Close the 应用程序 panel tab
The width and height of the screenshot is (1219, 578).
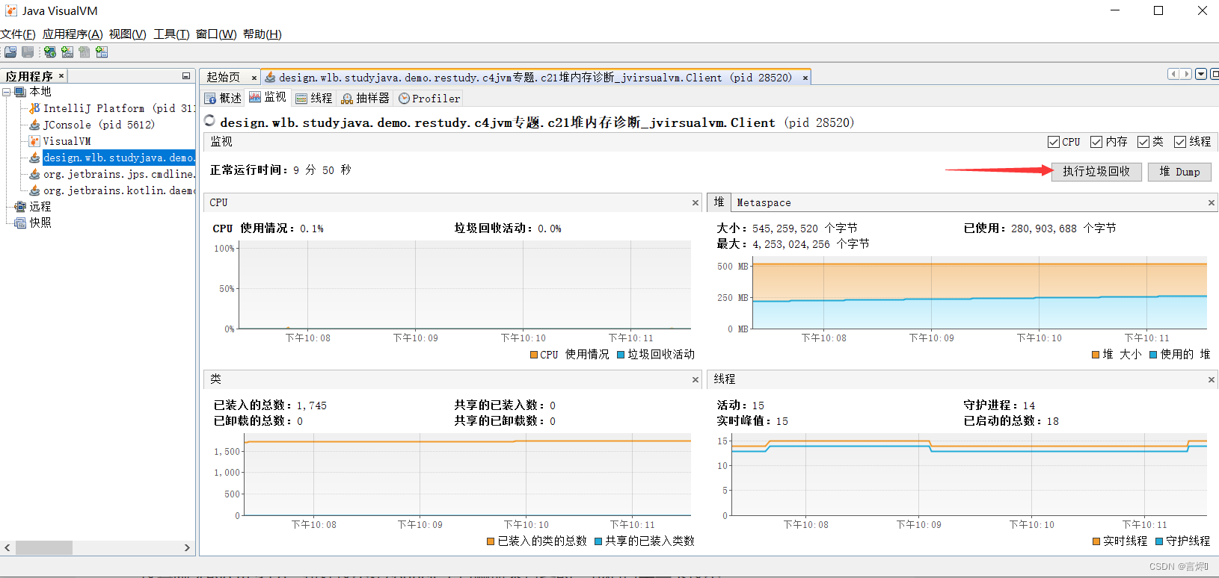tap(61, 76)
